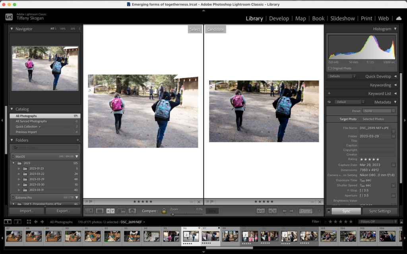Deselect the Candidate photo with X
407x254 pixels.
(x=320, y=202)
